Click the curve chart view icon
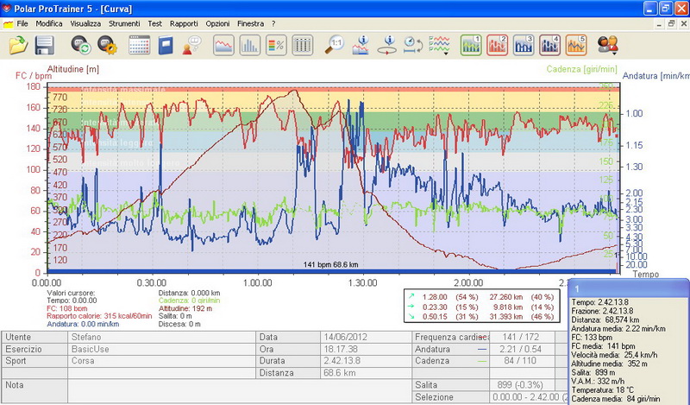Screen dimensions: 690x405 click(x=224, y=44)
